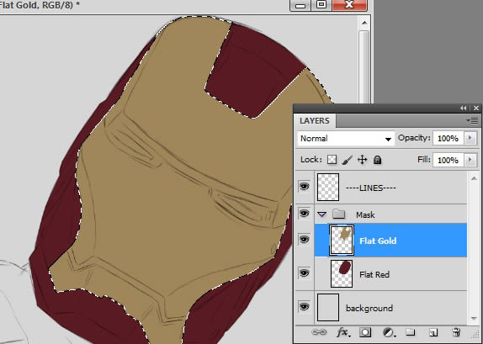Collapse the Mask group triangle
The width and height of the screenshot is (483, 344).
[x=322, y=214]
